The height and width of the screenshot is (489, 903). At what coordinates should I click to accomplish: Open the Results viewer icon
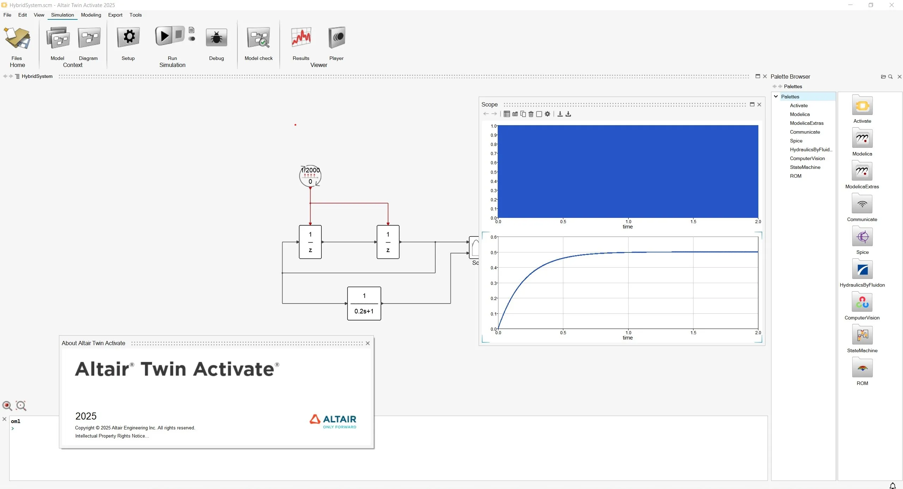301,37
